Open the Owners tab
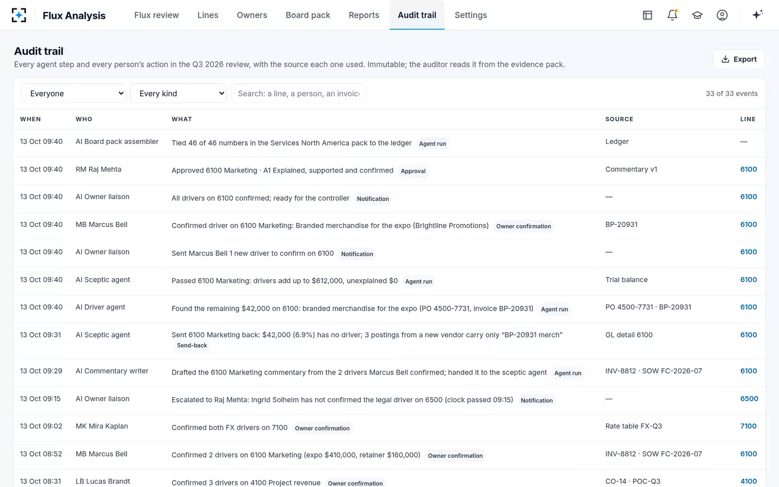 pyautogui.click(x=252, y=15)
